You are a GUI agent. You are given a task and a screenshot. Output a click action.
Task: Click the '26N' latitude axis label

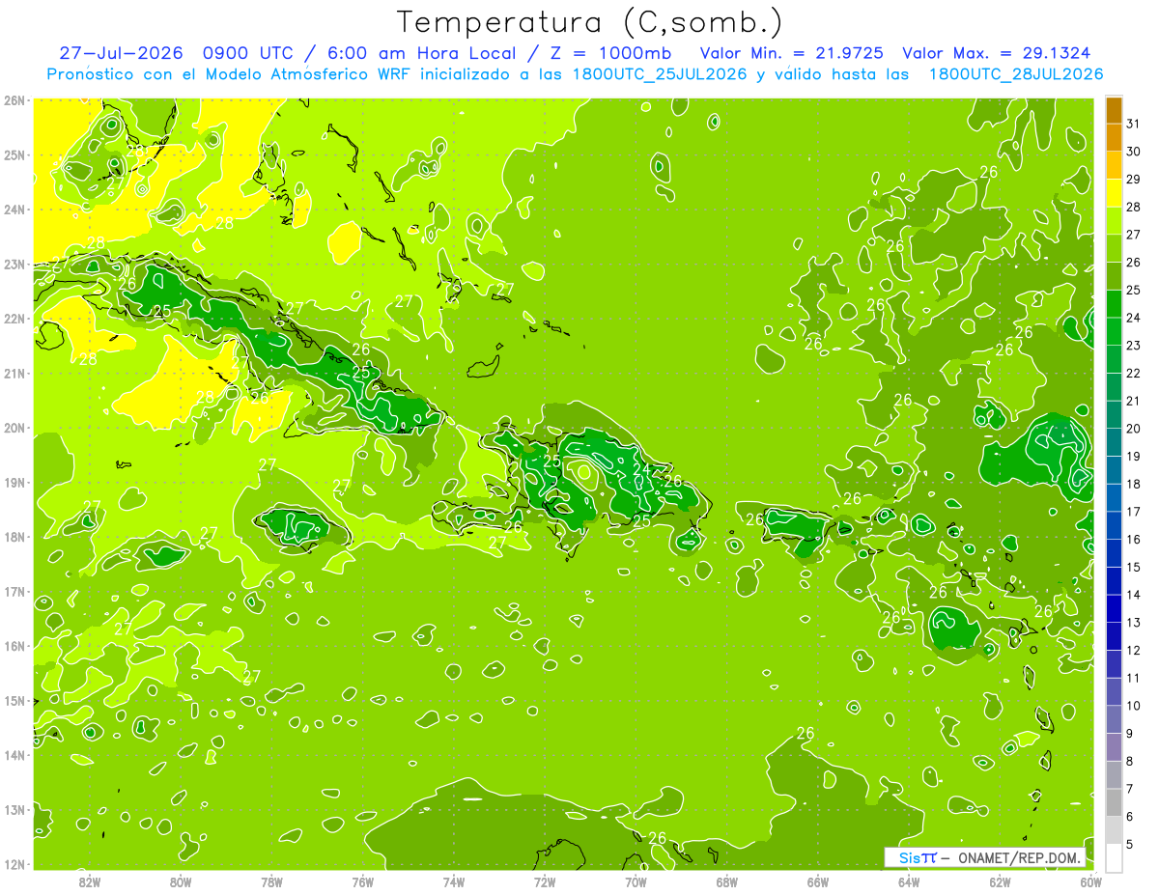tap(14, 99)
